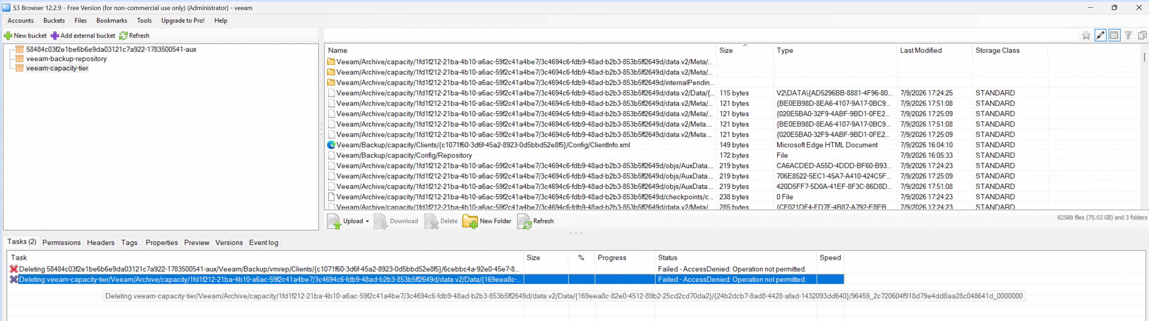Click the Download button

point(396,221)
